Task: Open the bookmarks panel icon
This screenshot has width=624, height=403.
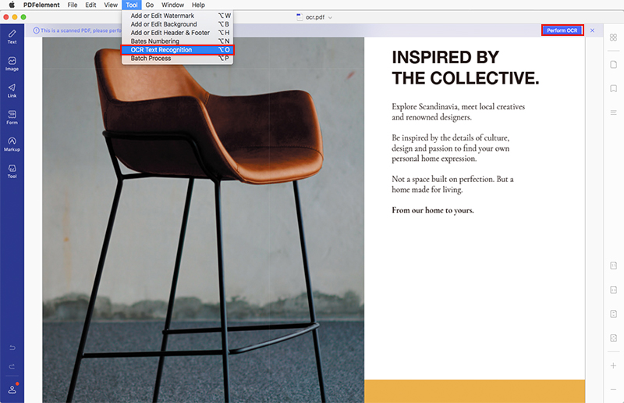Action: coord(613,88)
